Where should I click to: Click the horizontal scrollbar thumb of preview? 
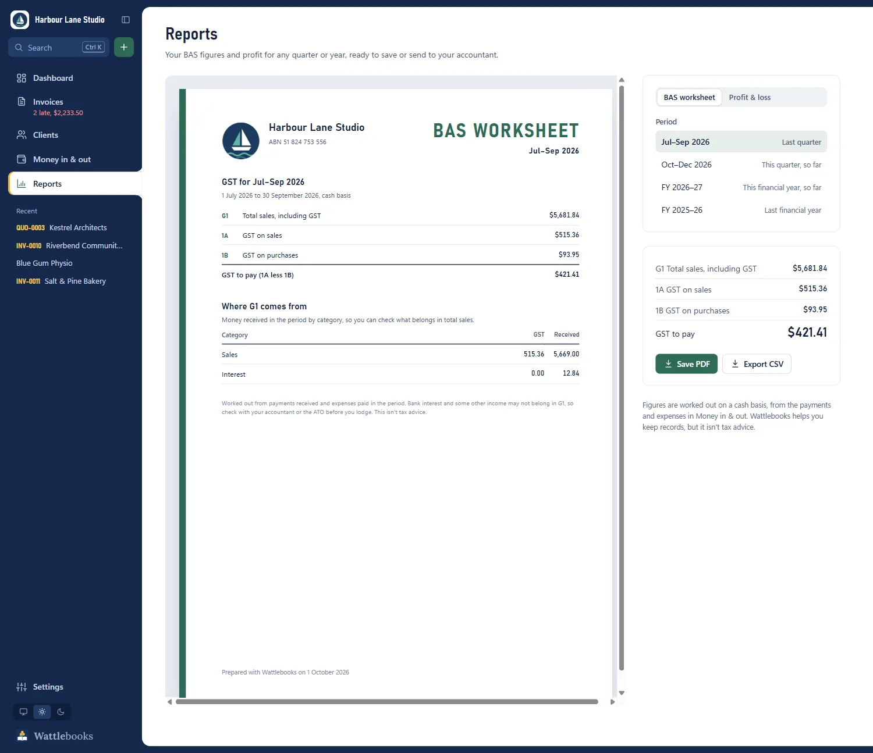click(x=387, y=702)
